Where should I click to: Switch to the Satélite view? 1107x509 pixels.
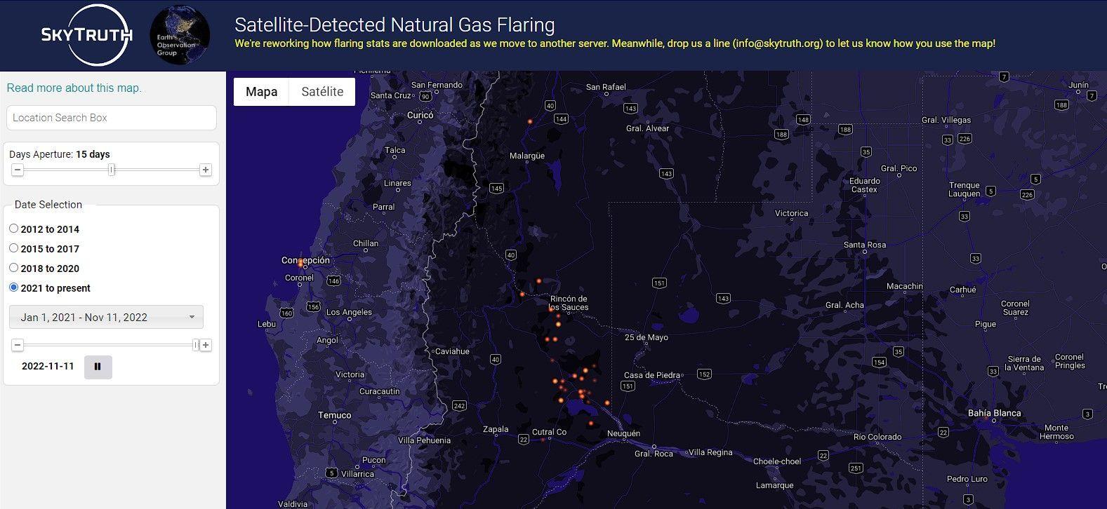pos(322,92)
